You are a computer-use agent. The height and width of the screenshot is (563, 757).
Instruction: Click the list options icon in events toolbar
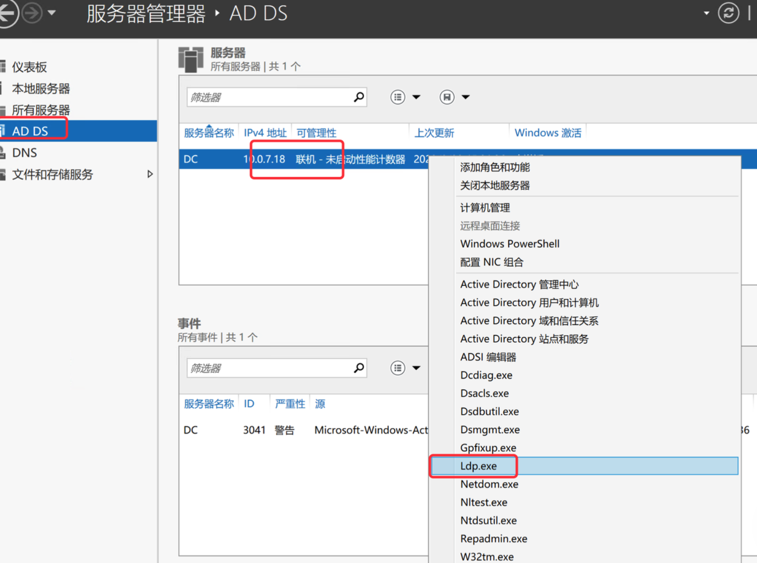point(398,368)
